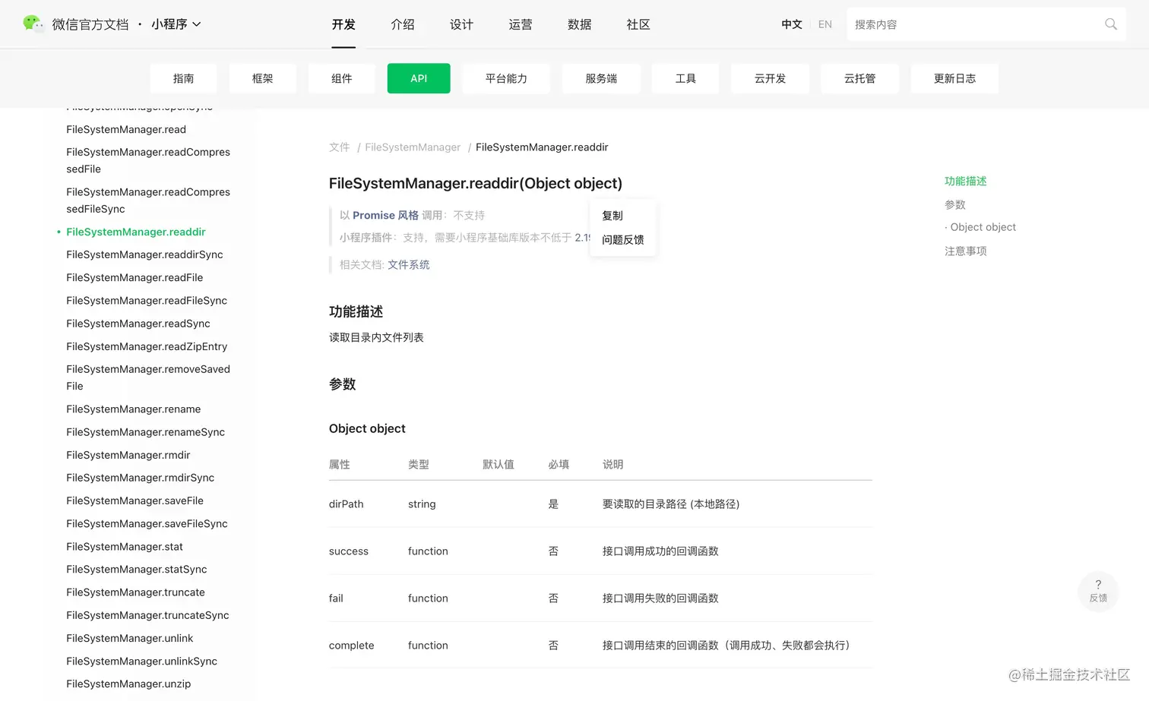Open the 反馈 question-mark feedback button

(x=1098, y=591)
